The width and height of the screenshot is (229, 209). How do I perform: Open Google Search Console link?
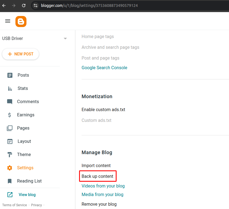click(x=104, y=68)
